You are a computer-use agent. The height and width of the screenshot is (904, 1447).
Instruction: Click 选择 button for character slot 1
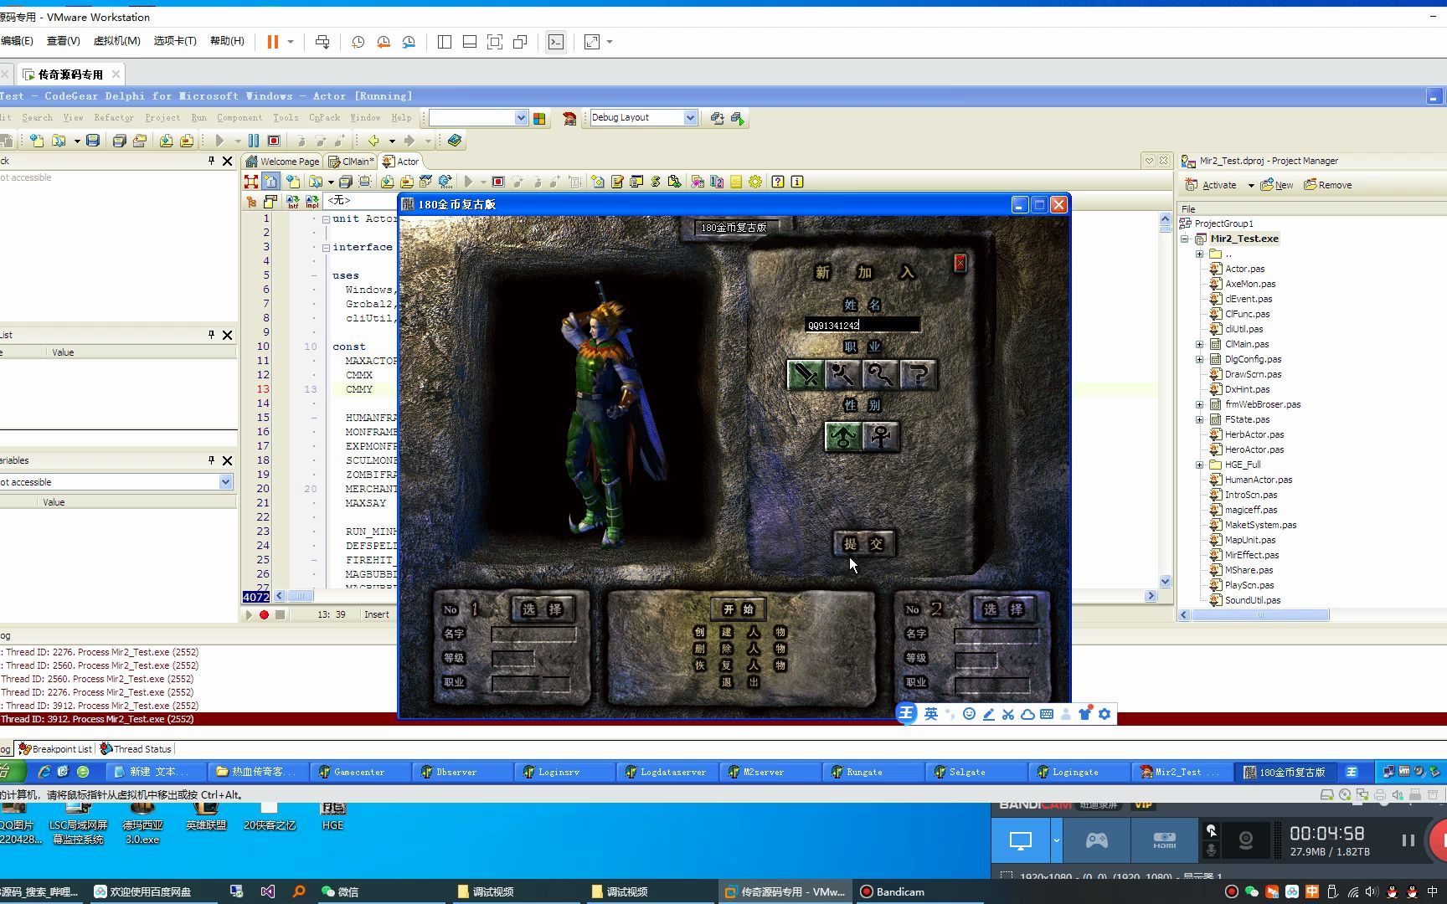[542, 609]
